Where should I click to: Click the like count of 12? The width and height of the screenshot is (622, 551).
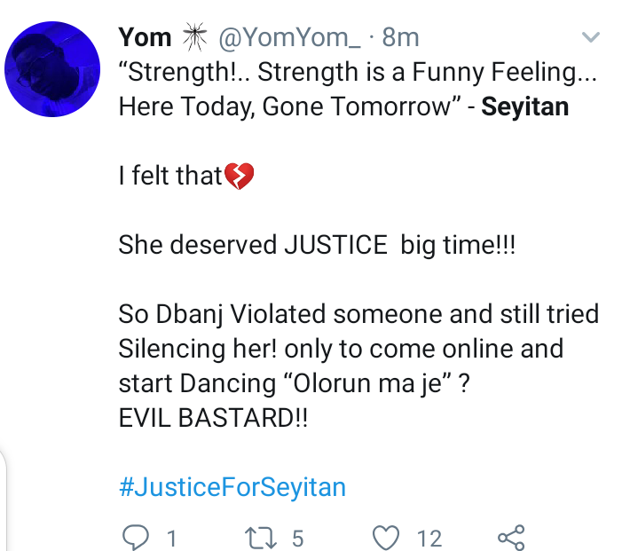(x=429, y=538)
